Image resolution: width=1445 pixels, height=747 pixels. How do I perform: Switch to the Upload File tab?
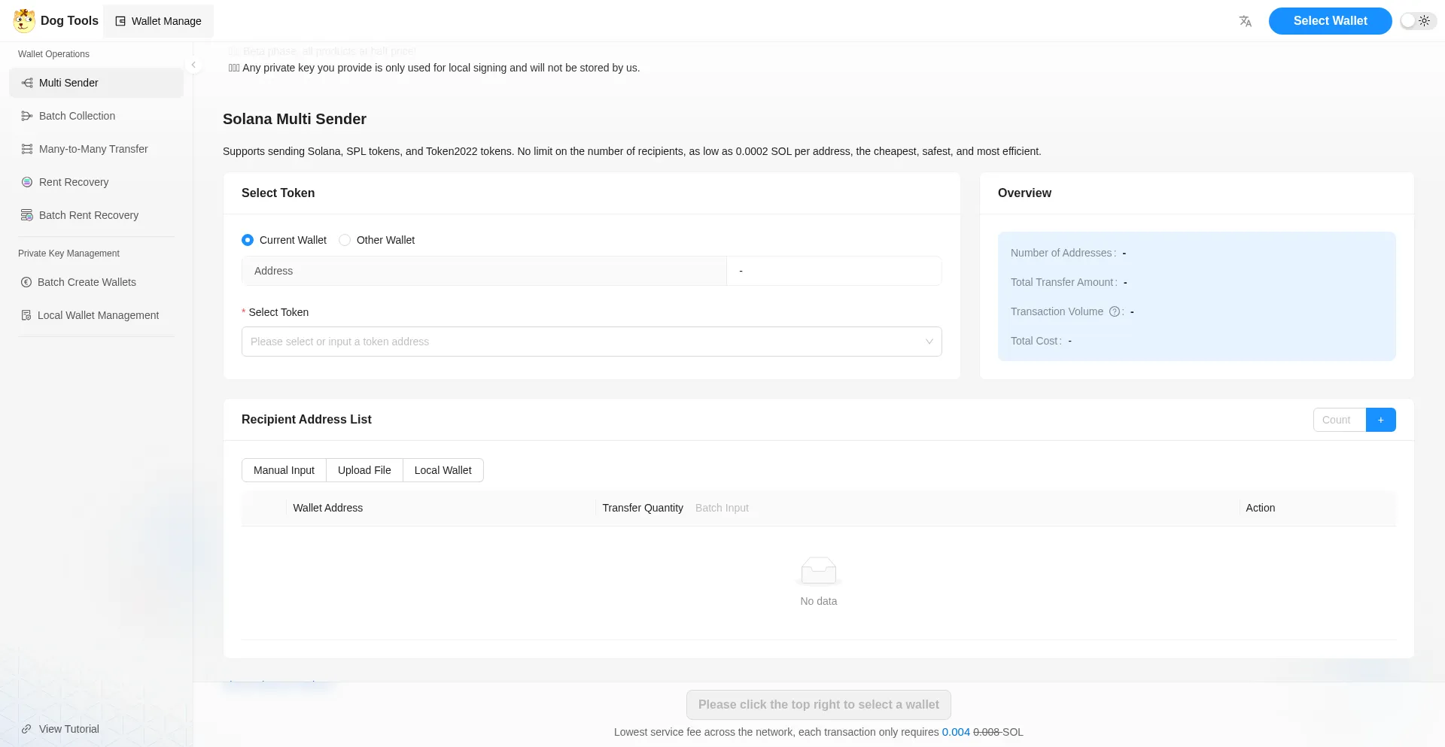coord(364,470)
